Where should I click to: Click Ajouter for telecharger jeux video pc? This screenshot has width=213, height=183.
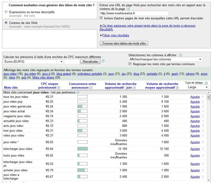coord(195,164)
